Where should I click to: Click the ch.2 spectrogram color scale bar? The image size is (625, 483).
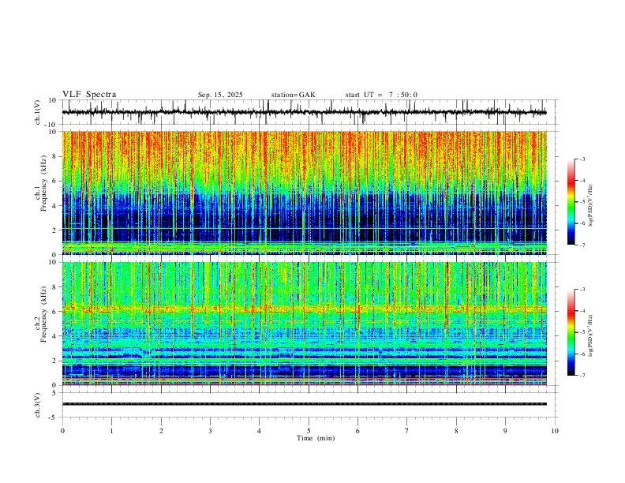[571, 332]
